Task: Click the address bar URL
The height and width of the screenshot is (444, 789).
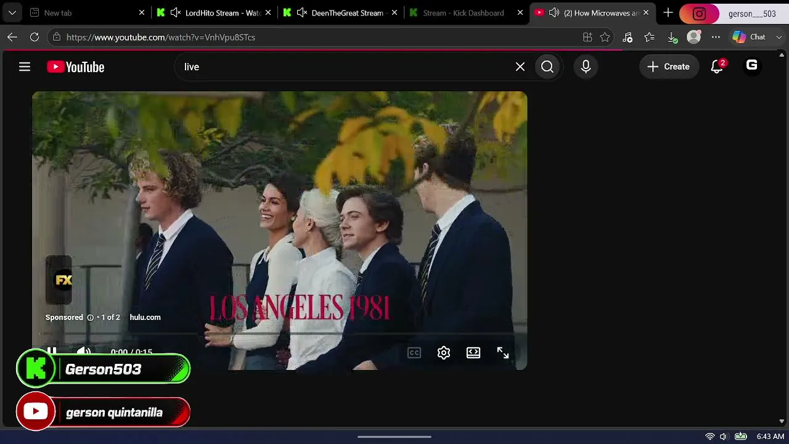Action: [161, 37]
